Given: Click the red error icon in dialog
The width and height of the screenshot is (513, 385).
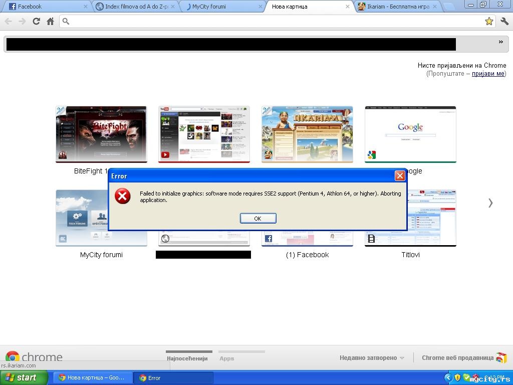Looking at the screenshot, I should [x=122, y=196].
